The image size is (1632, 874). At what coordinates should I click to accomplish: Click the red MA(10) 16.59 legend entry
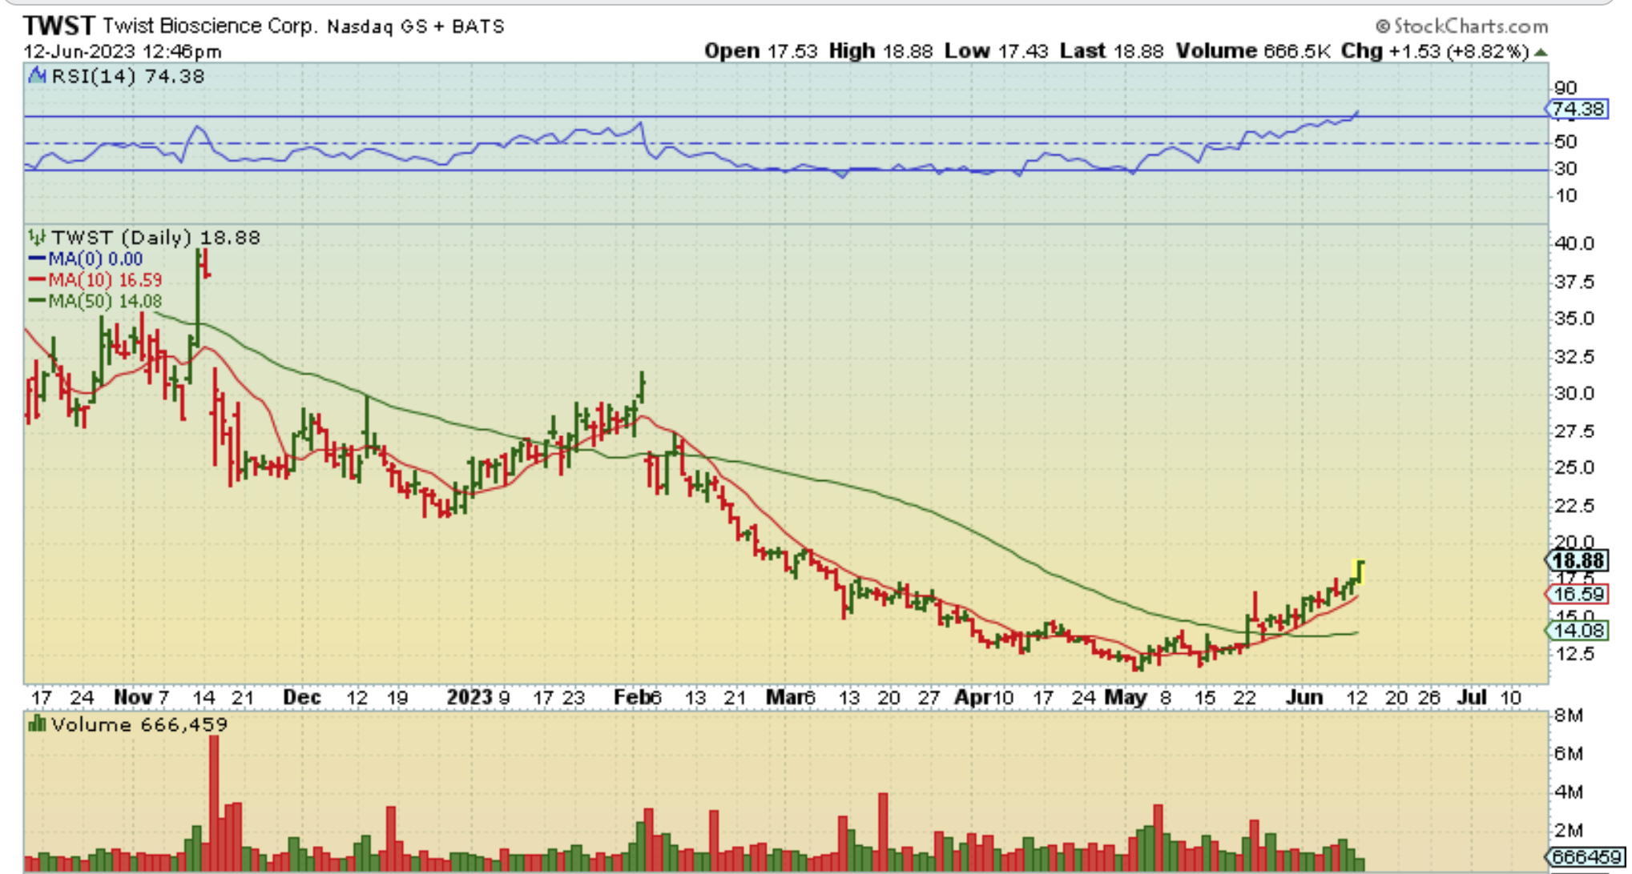click(x=96, y=280)
